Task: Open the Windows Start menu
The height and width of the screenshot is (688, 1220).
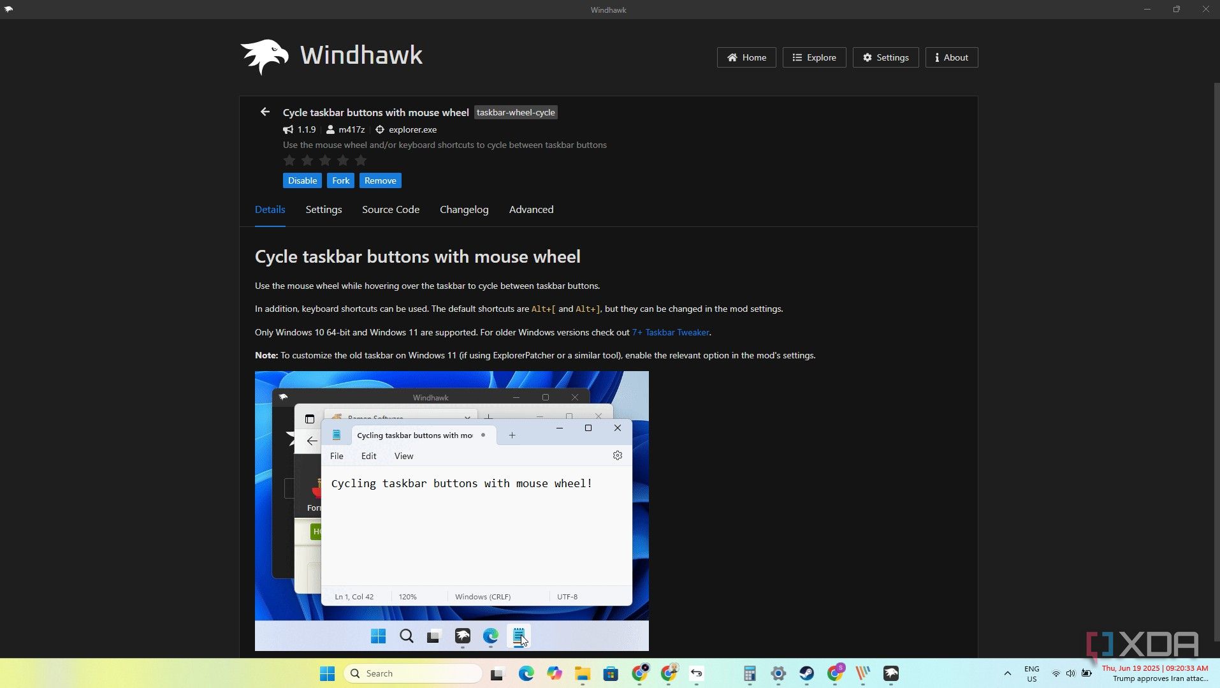Action: pos(327,673)
